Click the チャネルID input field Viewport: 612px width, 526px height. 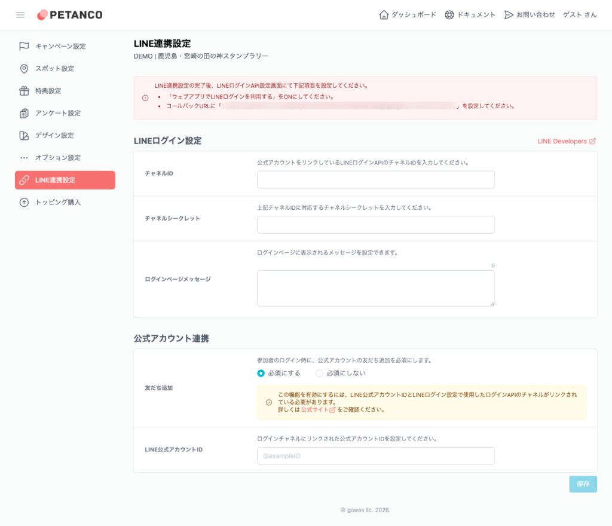(375, 179)
